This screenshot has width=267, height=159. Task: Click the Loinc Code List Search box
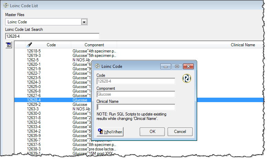pyautogui.click(x=52, y=36)
